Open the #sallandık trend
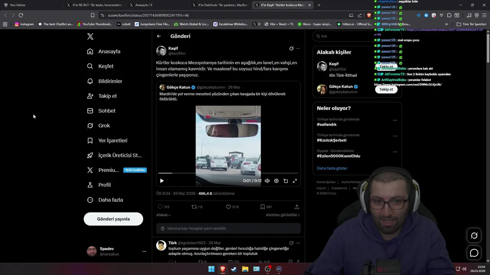The height and width of the screenshot is (275, 490). (x=327, y=125)
